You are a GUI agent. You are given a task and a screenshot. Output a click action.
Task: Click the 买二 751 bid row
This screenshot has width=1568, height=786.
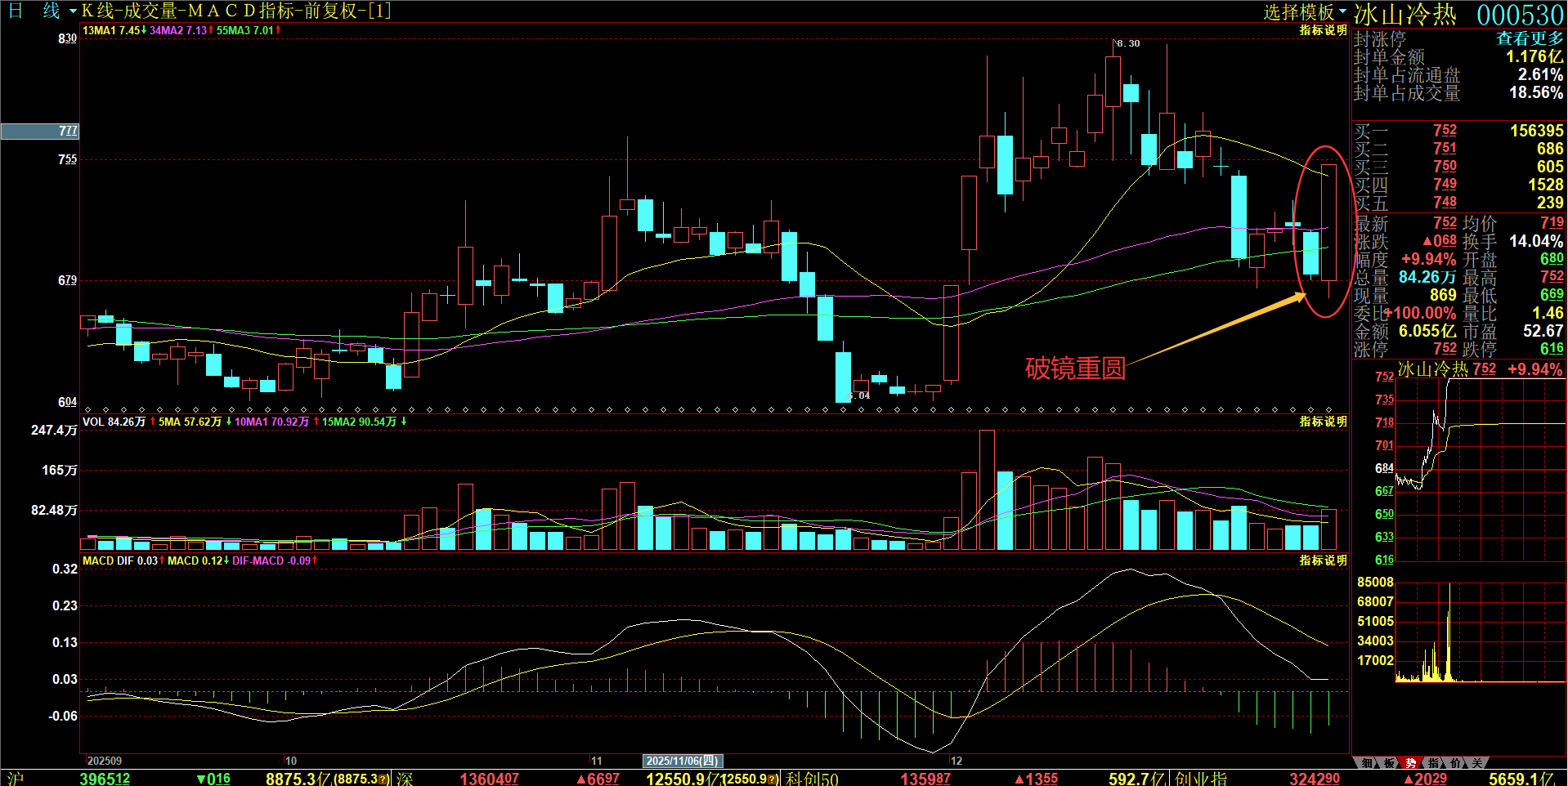coord(1458,149)
